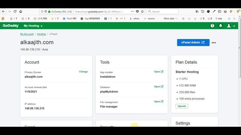Open the Firefox hamburger menu

[x=238, y=12]
